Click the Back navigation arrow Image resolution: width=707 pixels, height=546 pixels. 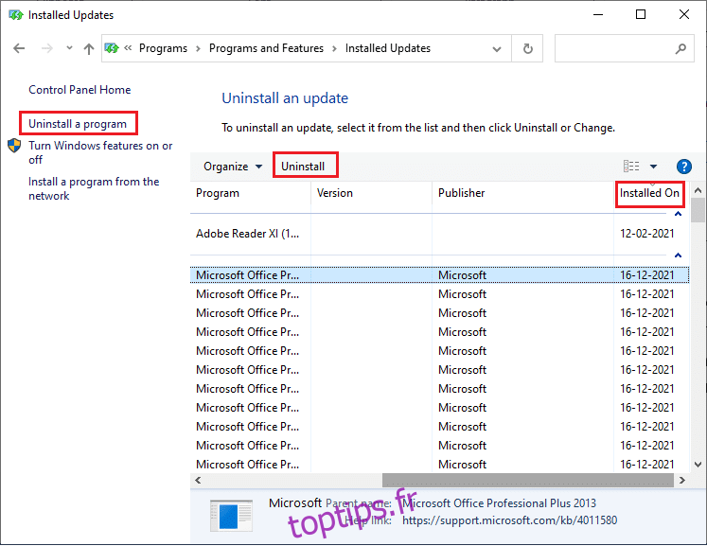click(x=19, y=48)
